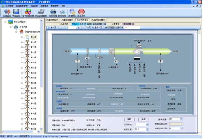Open the 运行模式 dropdown

pyautogui.click(x=147, y=125)
